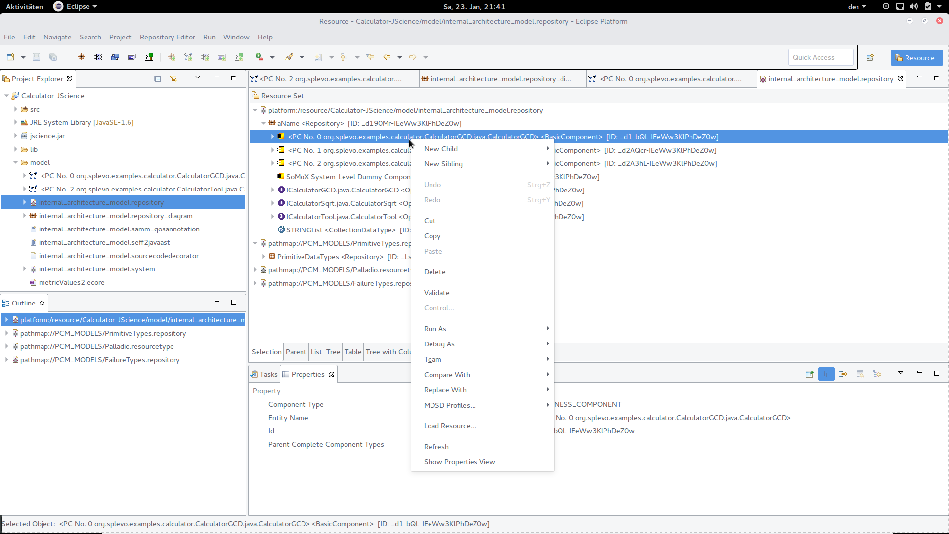Toggle Link with Editor in Project Explorer

(174, 78)
